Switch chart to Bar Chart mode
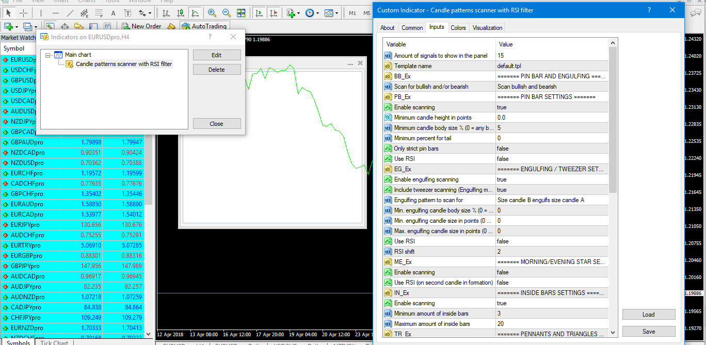This screenshot has width=706, height=345. [x=166, y=13]
